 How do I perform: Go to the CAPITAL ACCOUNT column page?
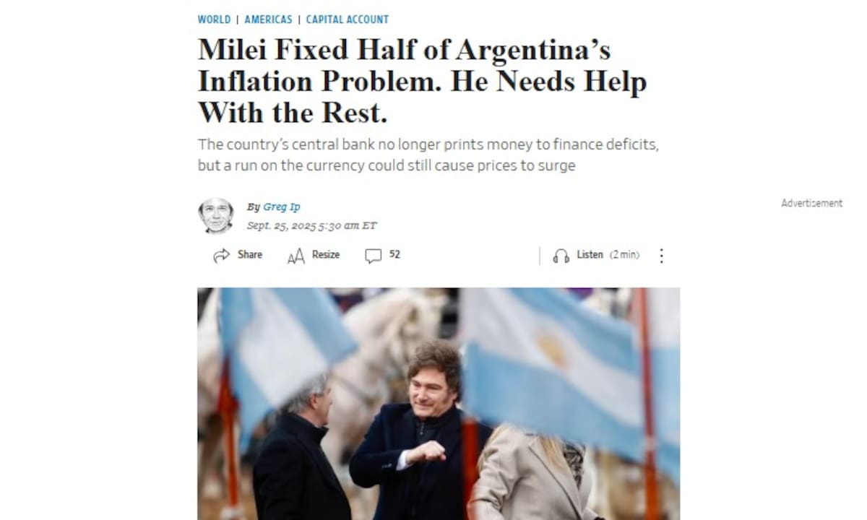pos(347,19)
